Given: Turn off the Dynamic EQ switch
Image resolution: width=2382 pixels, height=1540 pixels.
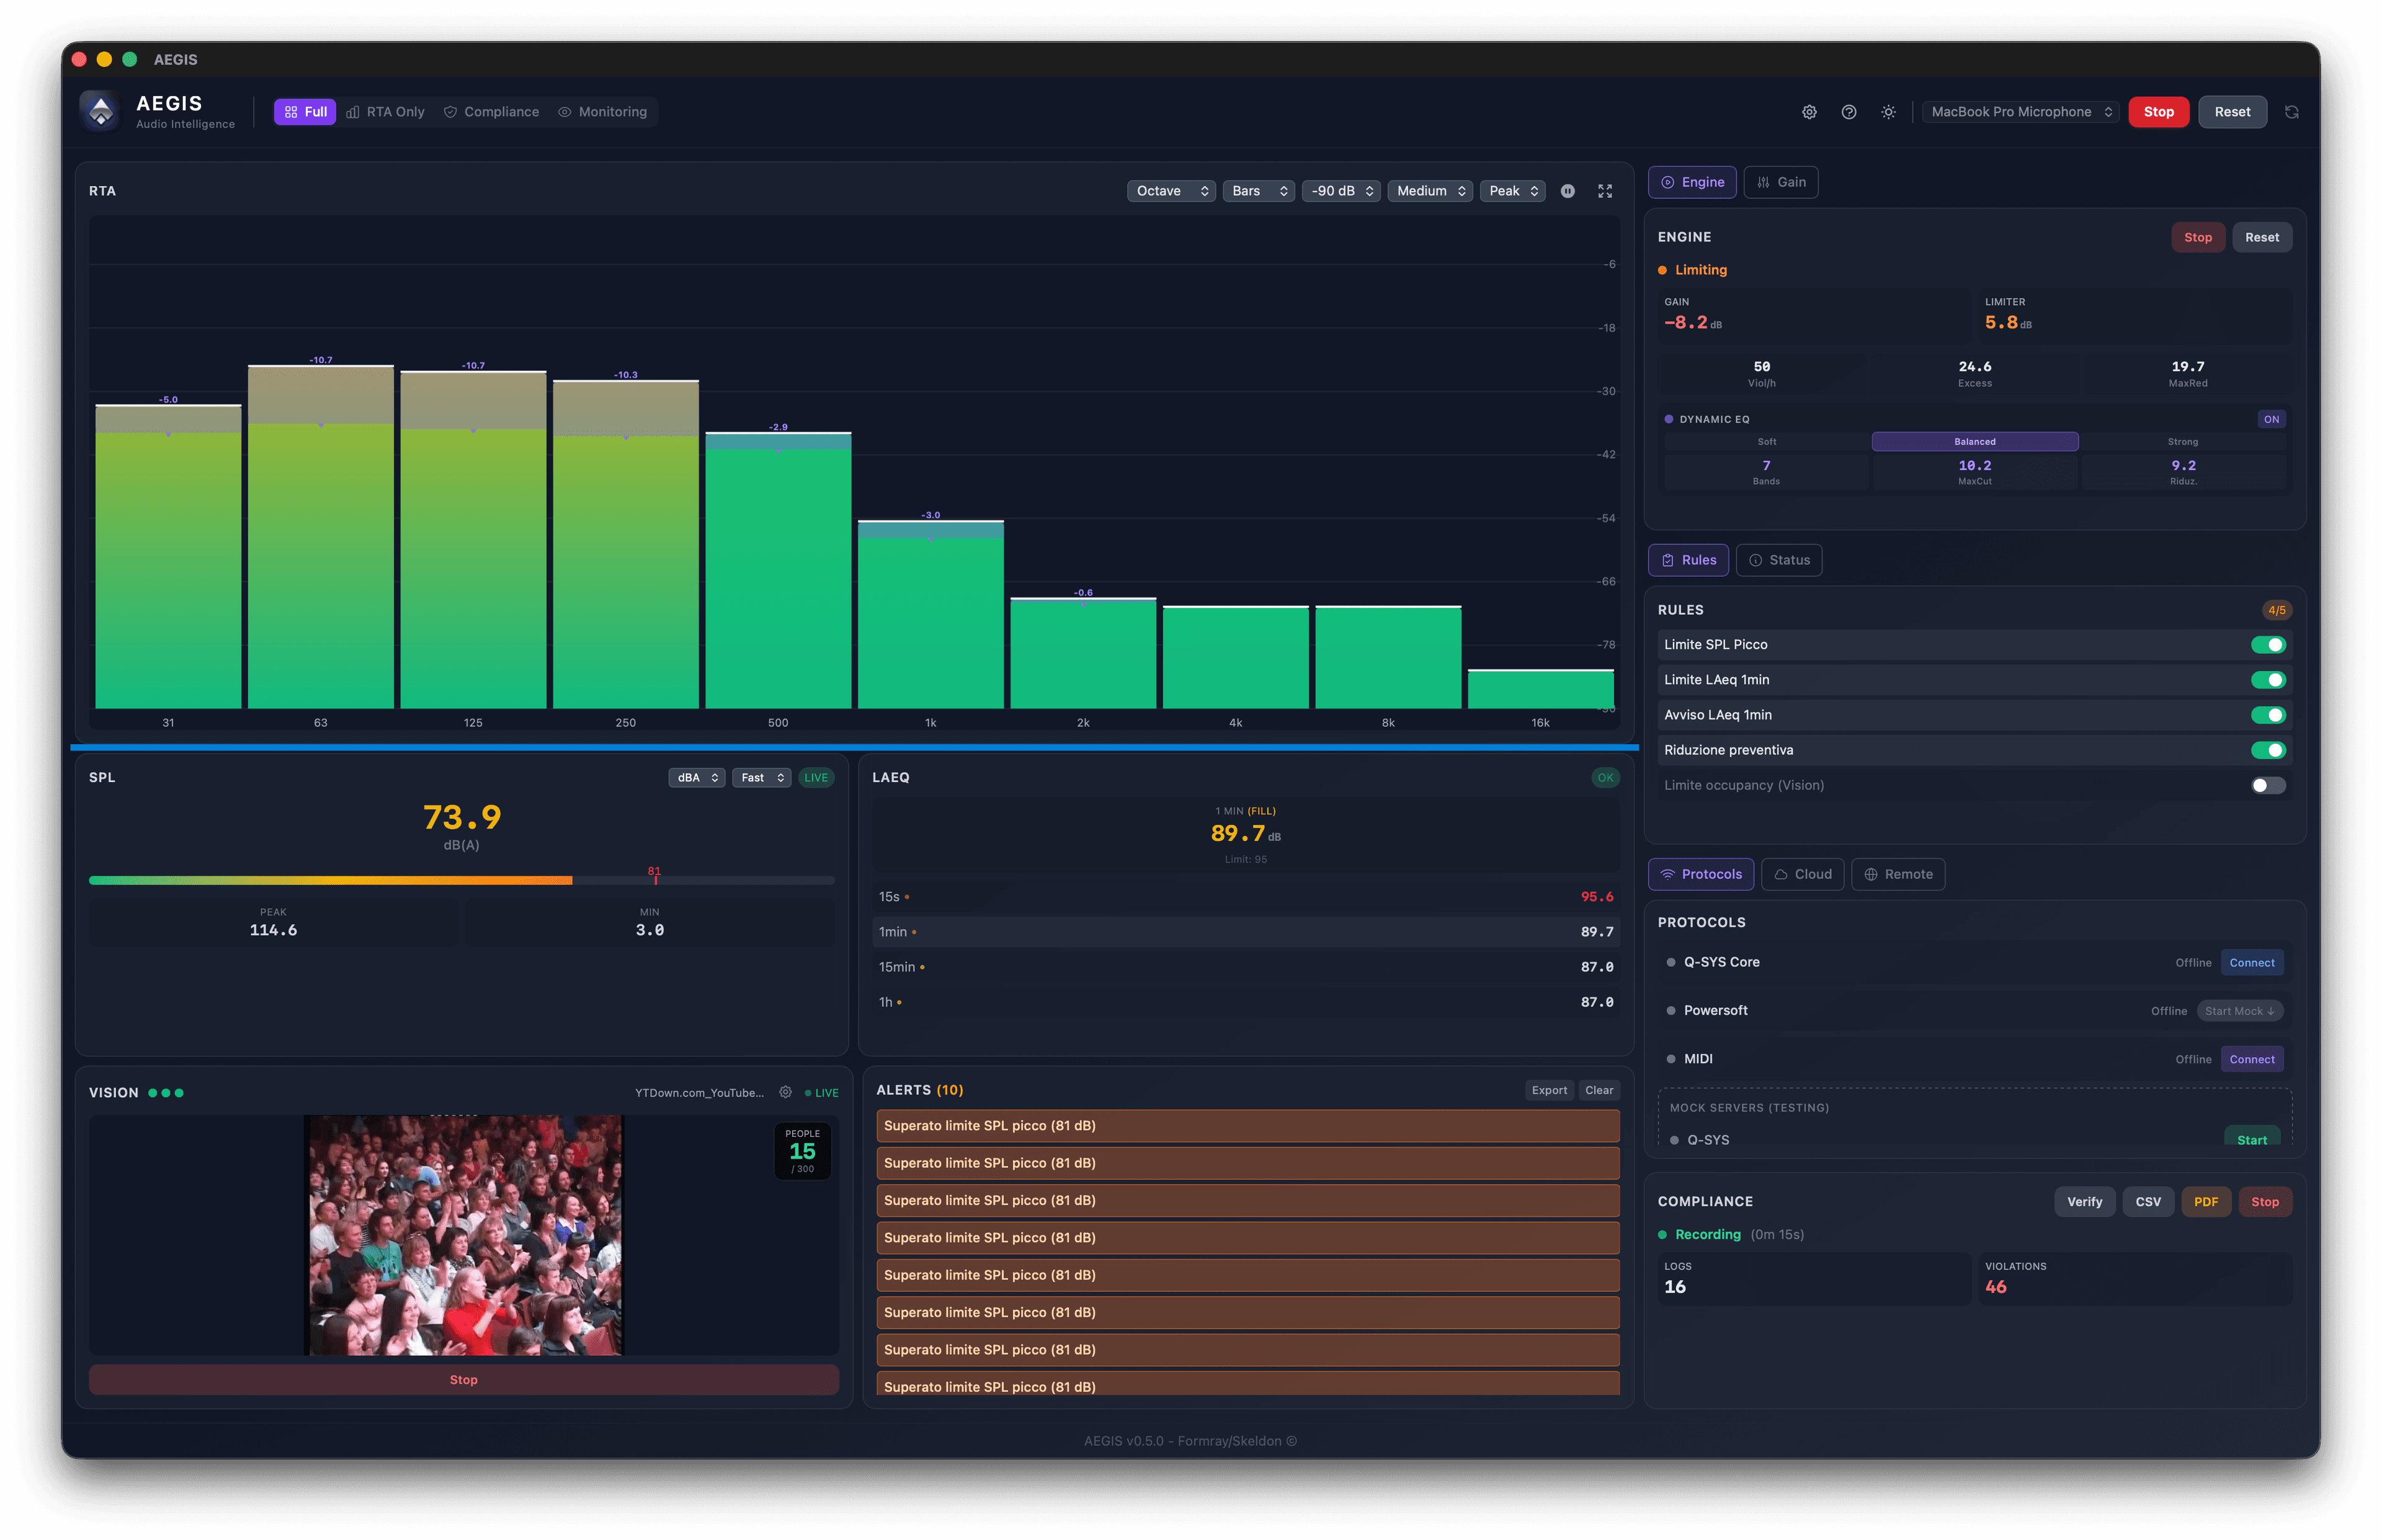Looking at the screenshot, I should click(2271, 419).
